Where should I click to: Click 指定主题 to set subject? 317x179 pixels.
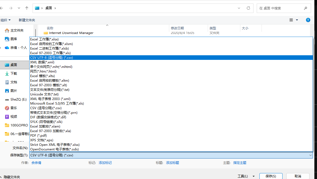(x=240, y=163)
